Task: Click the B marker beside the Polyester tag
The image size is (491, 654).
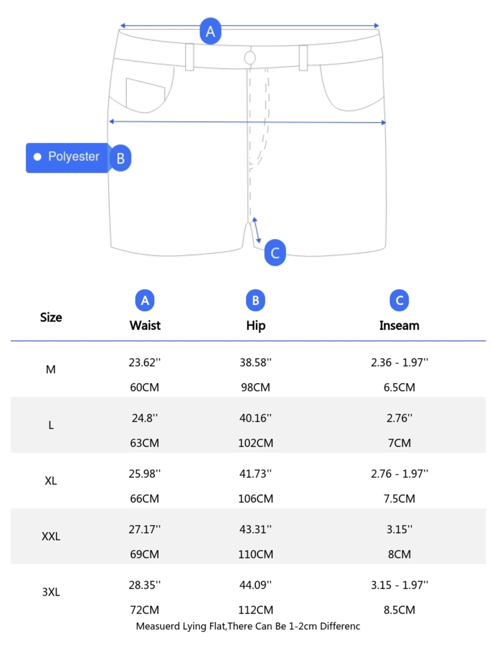Action: pyautogui.click(x=121, y=158)
